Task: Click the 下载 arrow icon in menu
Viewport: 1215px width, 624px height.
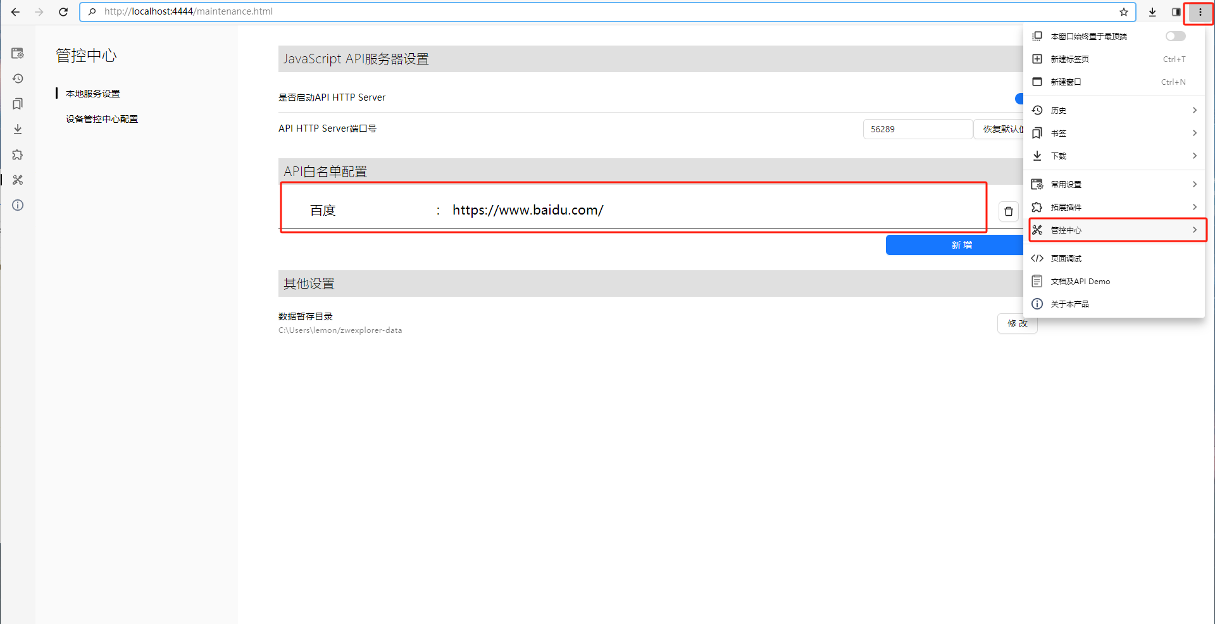Action: [1037, 156]
